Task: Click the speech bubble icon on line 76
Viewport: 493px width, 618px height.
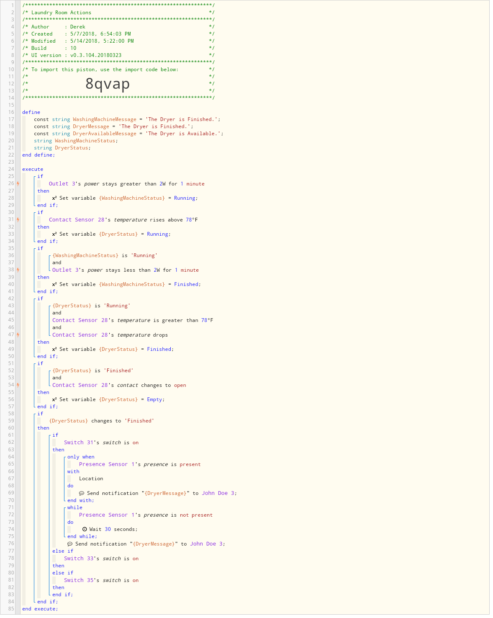Action: pos(70,544)
